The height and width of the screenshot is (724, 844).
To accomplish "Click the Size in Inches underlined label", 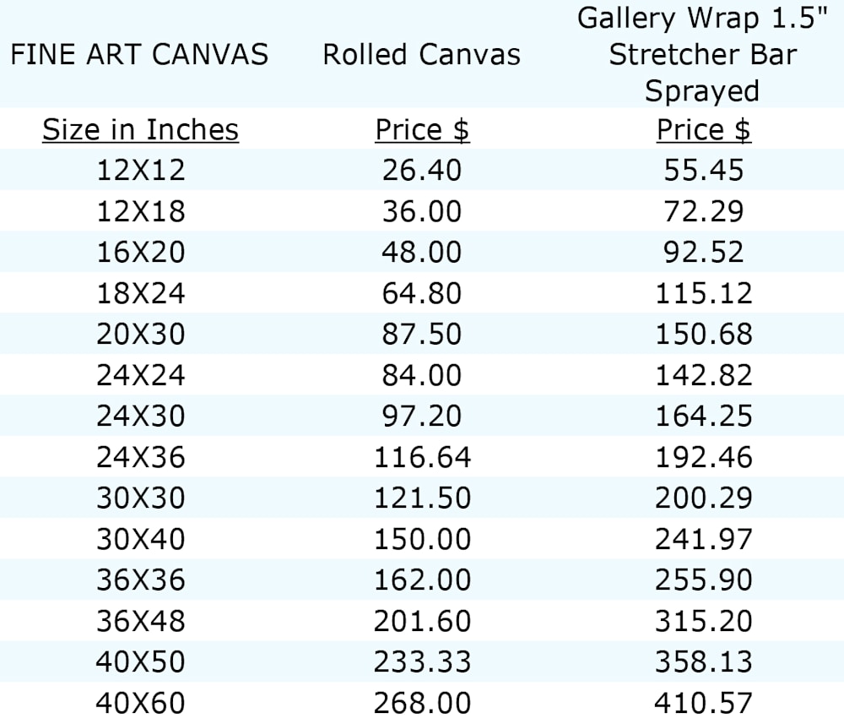I will tap(140, 130).
